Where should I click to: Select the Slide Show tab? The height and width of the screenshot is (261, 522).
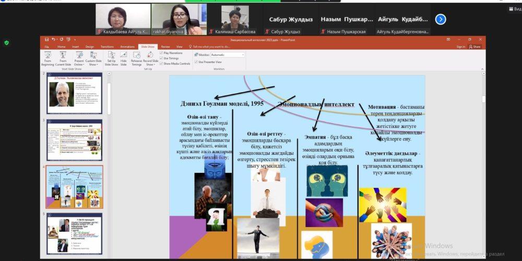(148, 47)
